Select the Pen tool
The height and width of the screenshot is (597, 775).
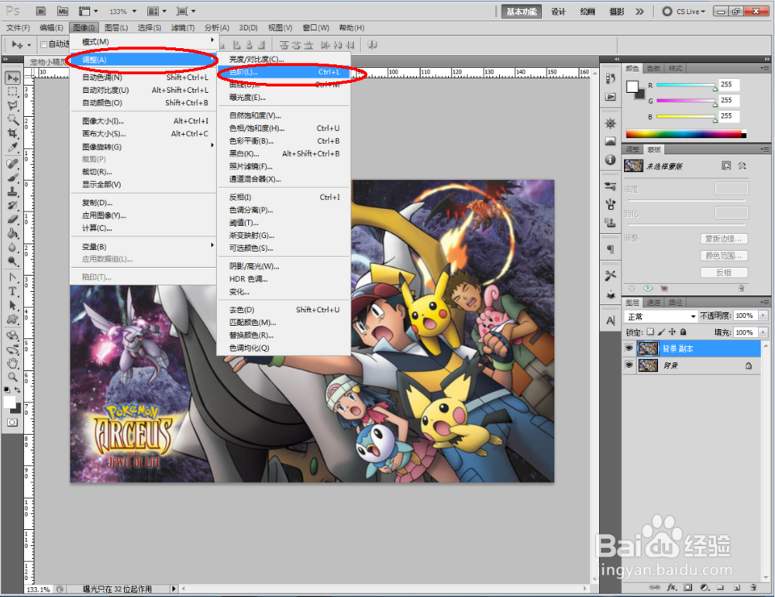tap(12, 277)
